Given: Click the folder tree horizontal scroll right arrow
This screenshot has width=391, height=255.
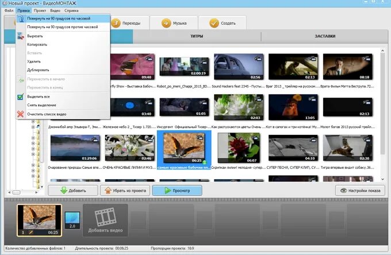Looking at the screenshot, I should coord(36,192).
